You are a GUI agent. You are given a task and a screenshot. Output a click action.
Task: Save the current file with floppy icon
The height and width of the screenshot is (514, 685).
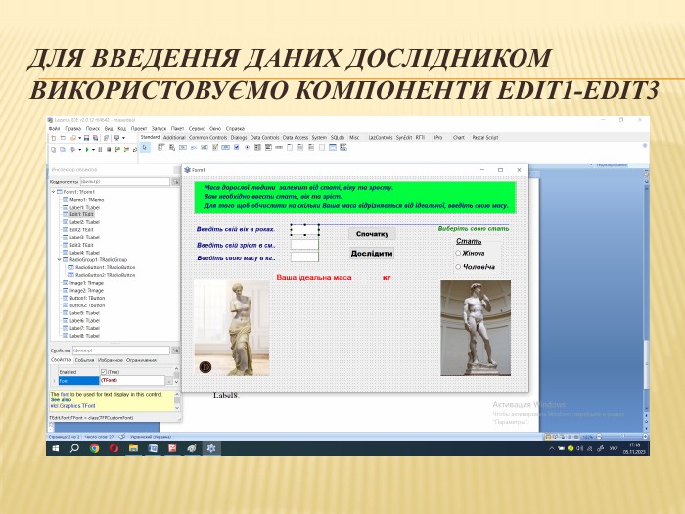click(86, 138)
